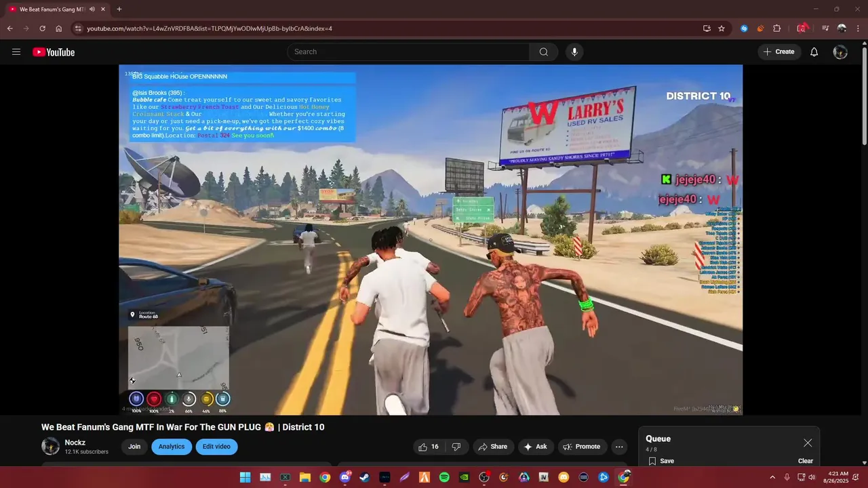Open YouTube account avatar menu
This screenshot has height=488, width=868.
click(x=840, y=52)
